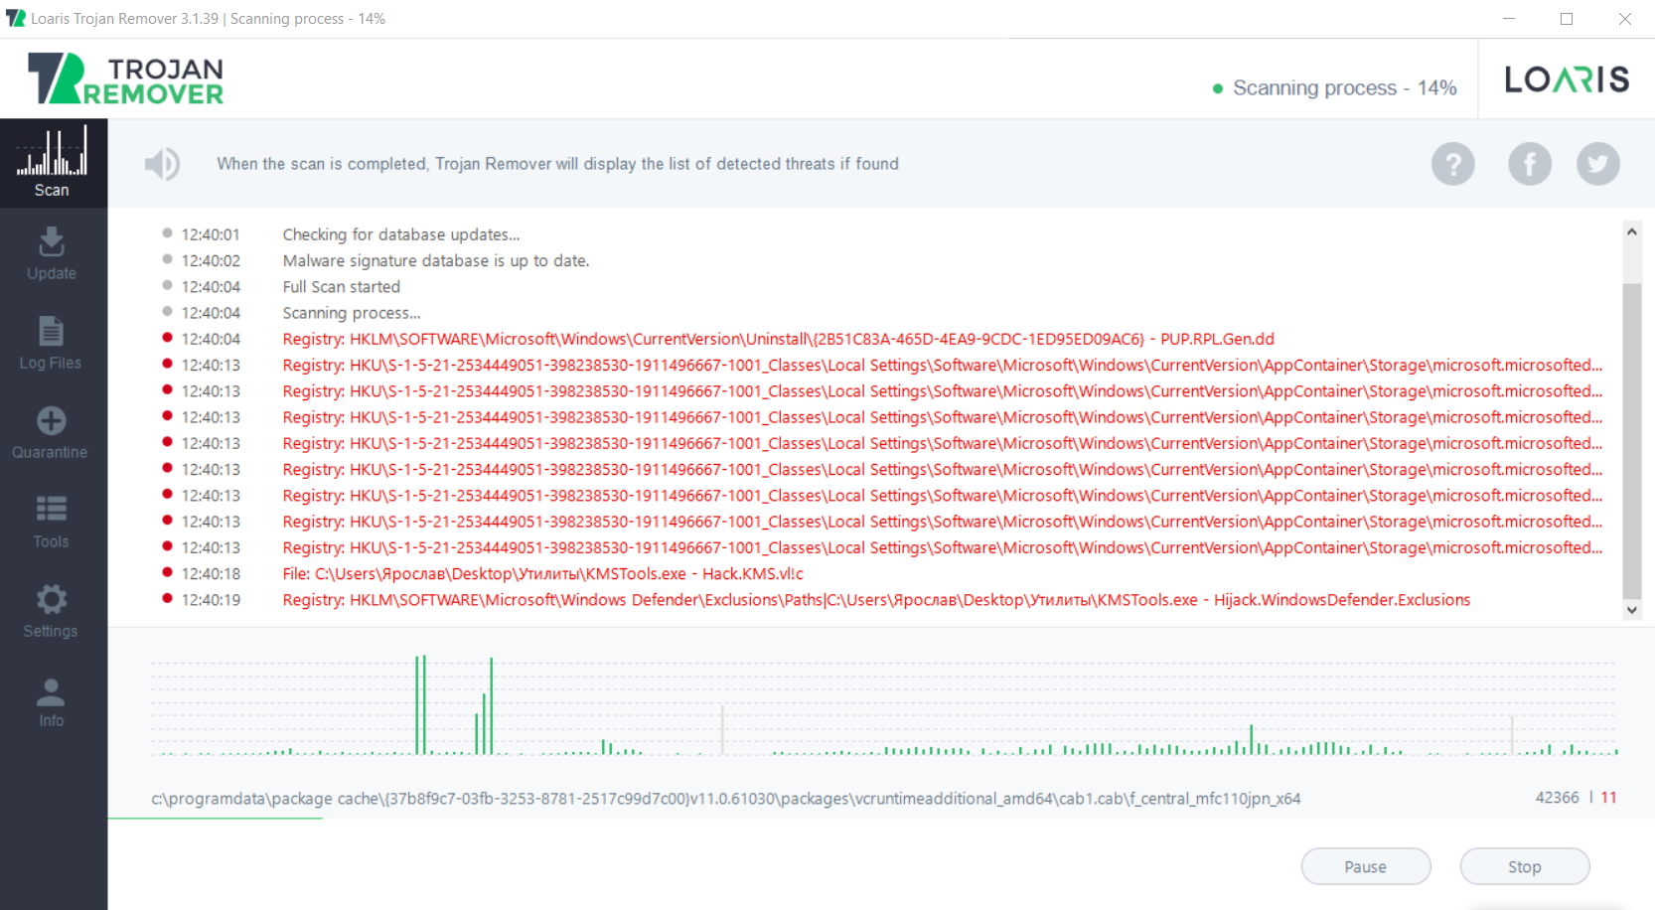This screenshot has width=1655, height=910.
Task: Click the 12:40:18 timestamp
Action: pos(211,573)
